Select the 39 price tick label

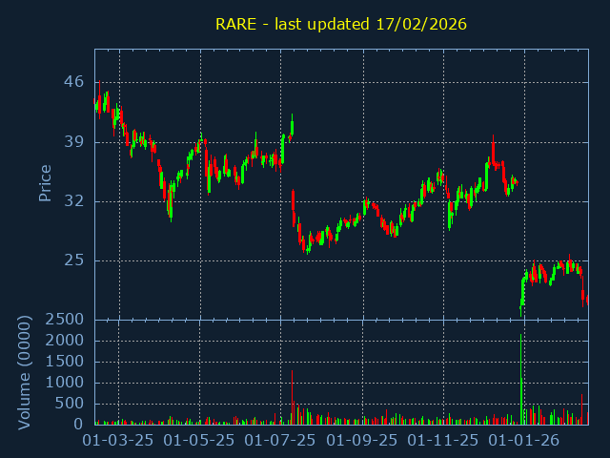(x=73, y=142)
